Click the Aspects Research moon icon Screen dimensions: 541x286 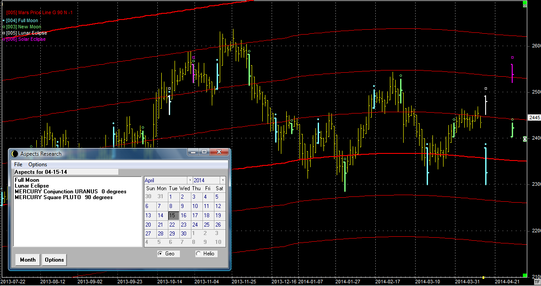(x=15, y=153)
